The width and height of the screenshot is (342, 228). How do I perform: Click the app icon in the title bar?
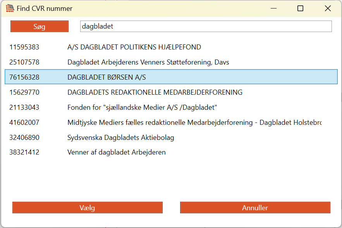[x=10, y=8]
